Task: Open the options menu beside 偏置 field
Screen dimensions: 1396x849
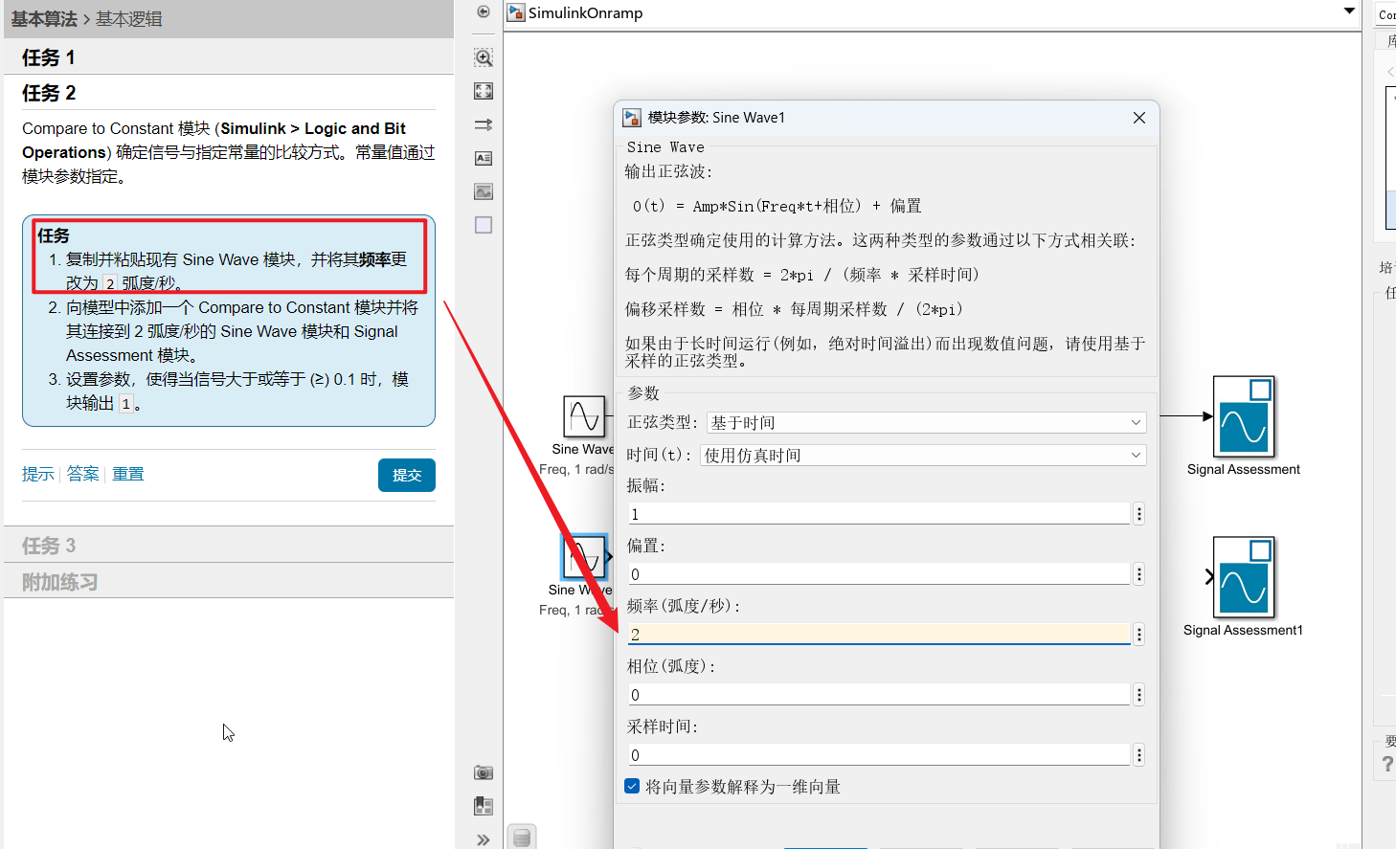Action: [x=1139, y=574]
